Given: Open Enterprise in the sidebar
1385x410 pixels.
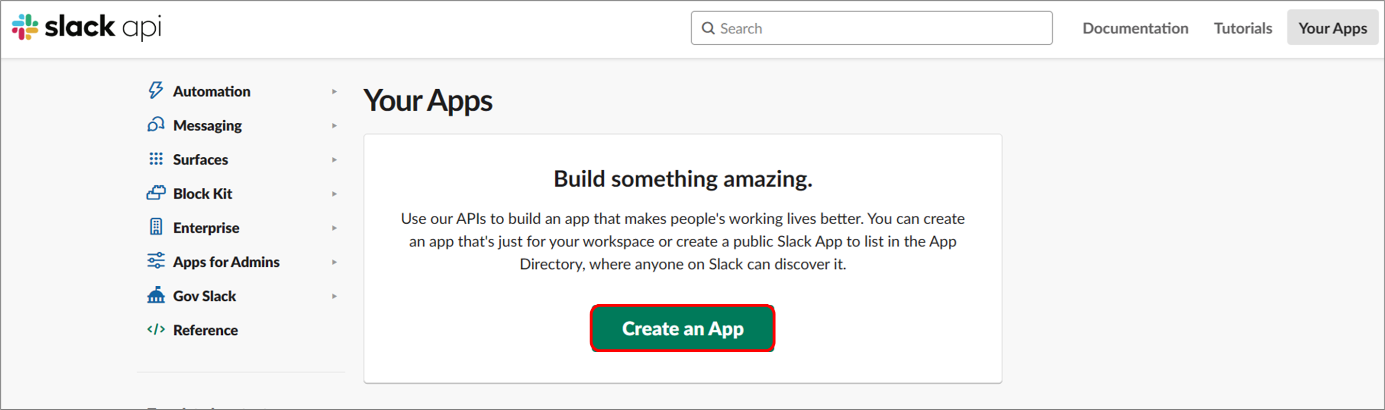Looking at the screenshot, I should (x=206, y=228).
